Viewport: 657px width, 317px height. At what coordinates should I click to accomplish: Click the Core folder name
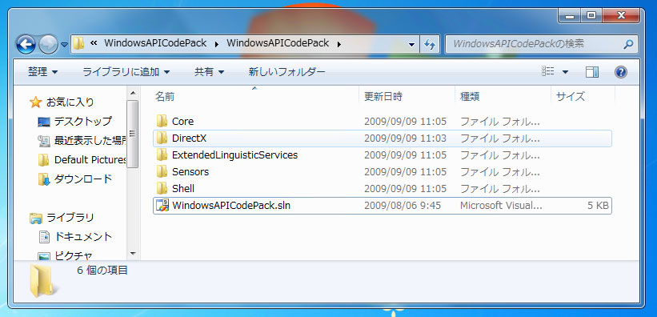(x=182, y=121)
